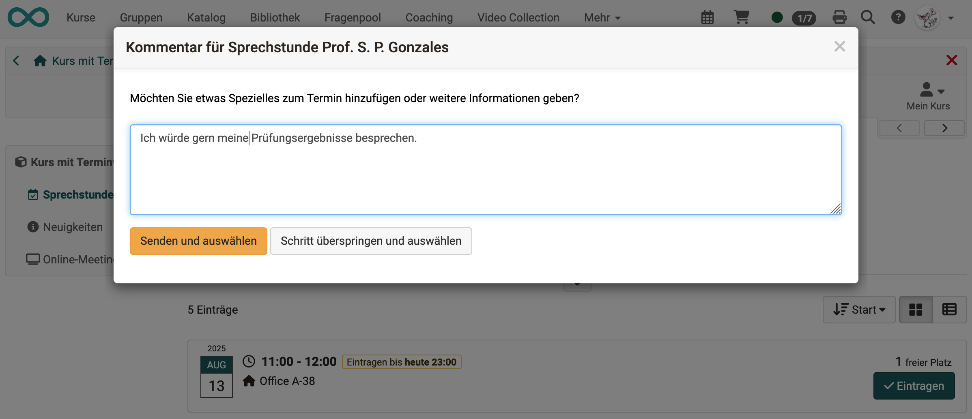Open the calendar icon in the top bar
972x419 pixels.
click(707, 17)
